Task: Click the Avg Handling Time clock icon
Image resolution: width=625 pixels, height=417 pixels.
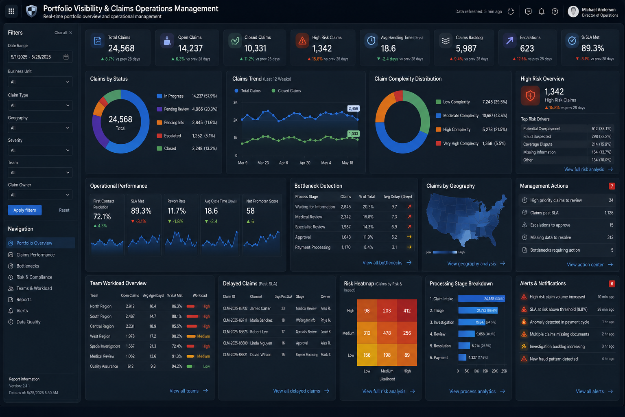Action: click(371, 41)
